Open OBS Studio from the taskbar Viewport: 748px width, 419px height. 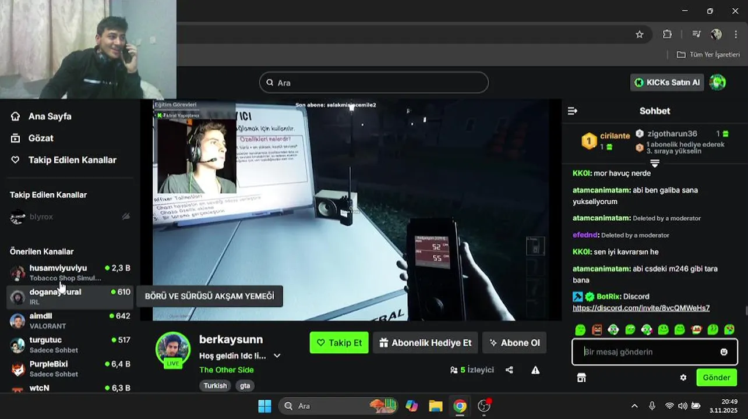[484, 406]
